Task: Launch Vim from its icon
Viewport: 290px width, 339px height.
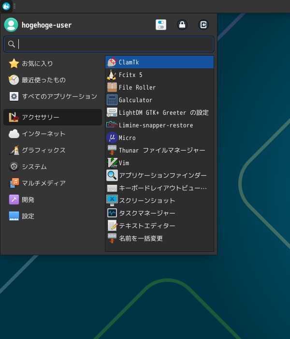Action: point(112,163)
